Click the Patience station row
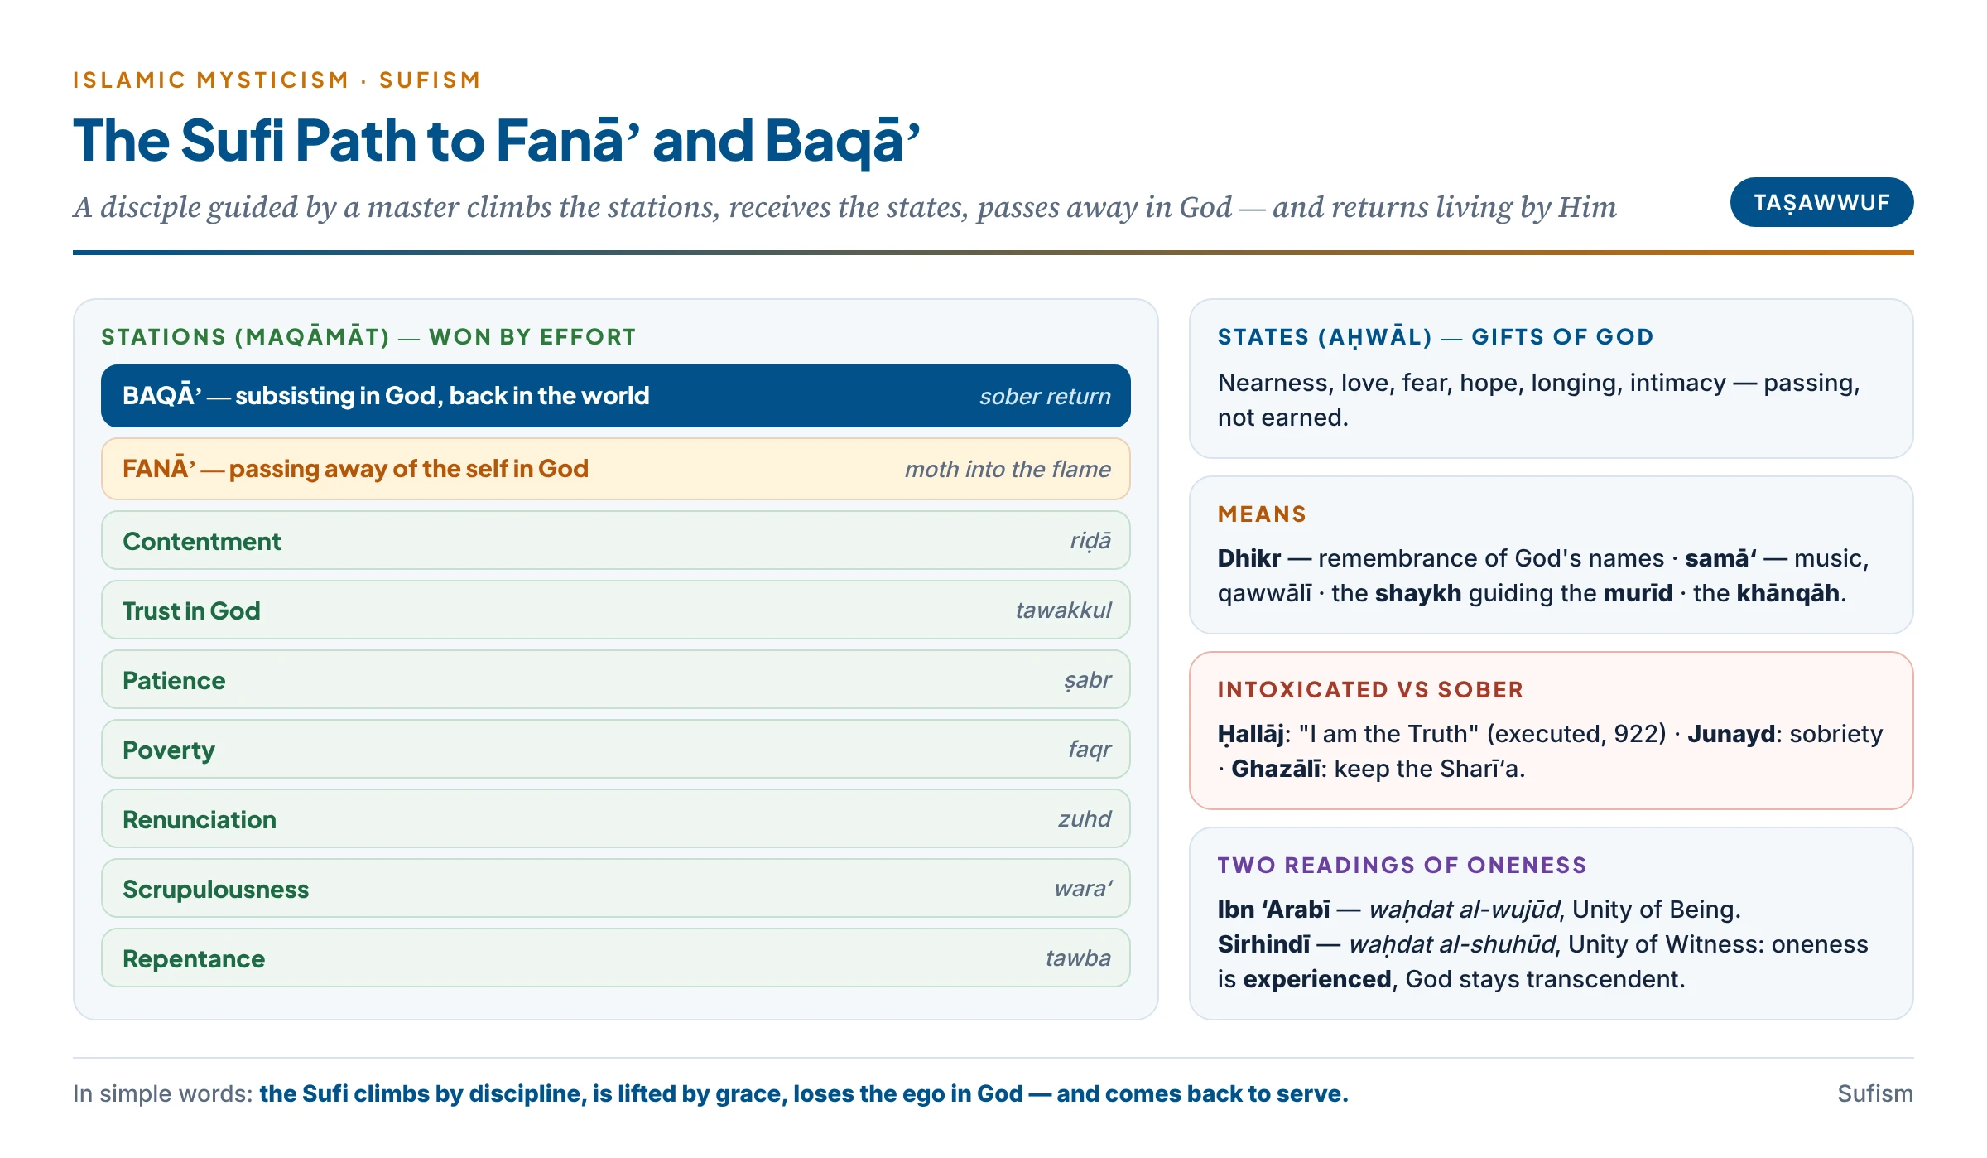Viewport: 1987px width, 1158px height. (x=615, y=679)
